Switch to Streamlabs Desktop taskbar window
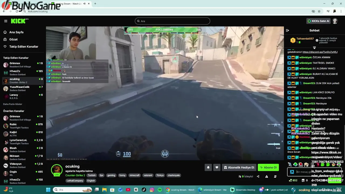Screen dimensions: 345x194 click(x=243, y=190)
